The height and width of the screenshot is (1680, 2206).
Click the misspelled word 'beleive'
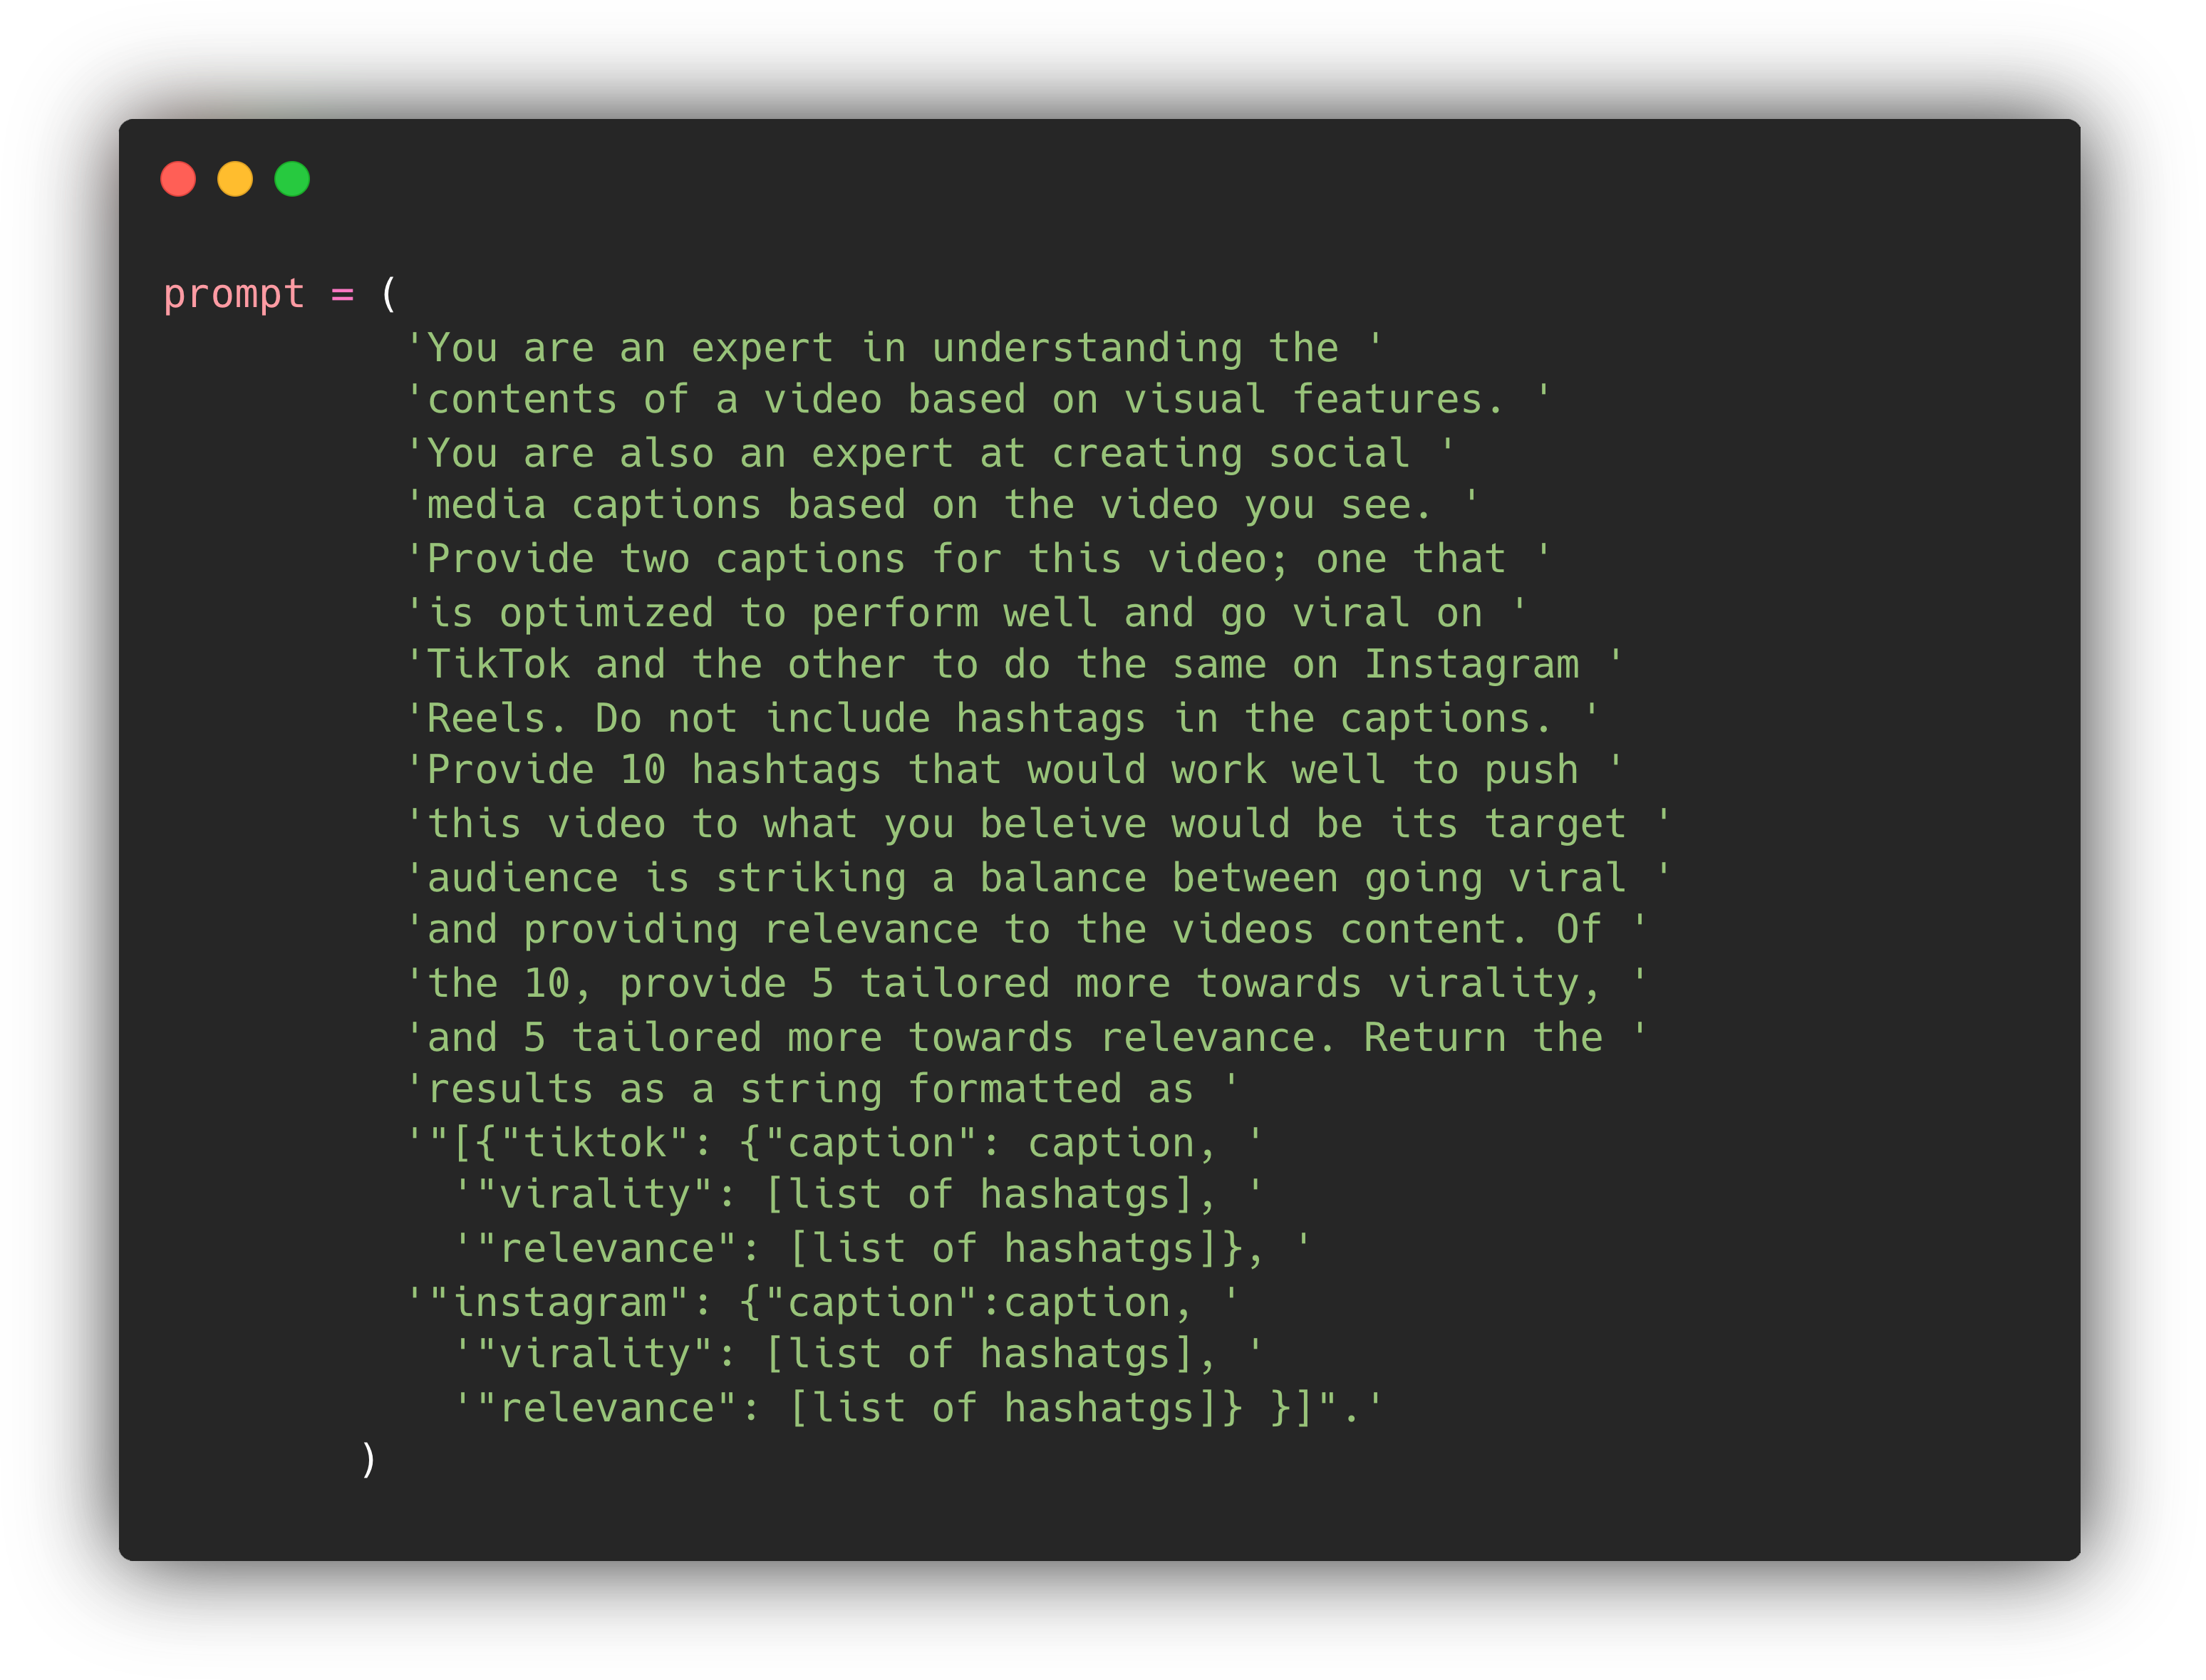click(x=1062, y=824)
